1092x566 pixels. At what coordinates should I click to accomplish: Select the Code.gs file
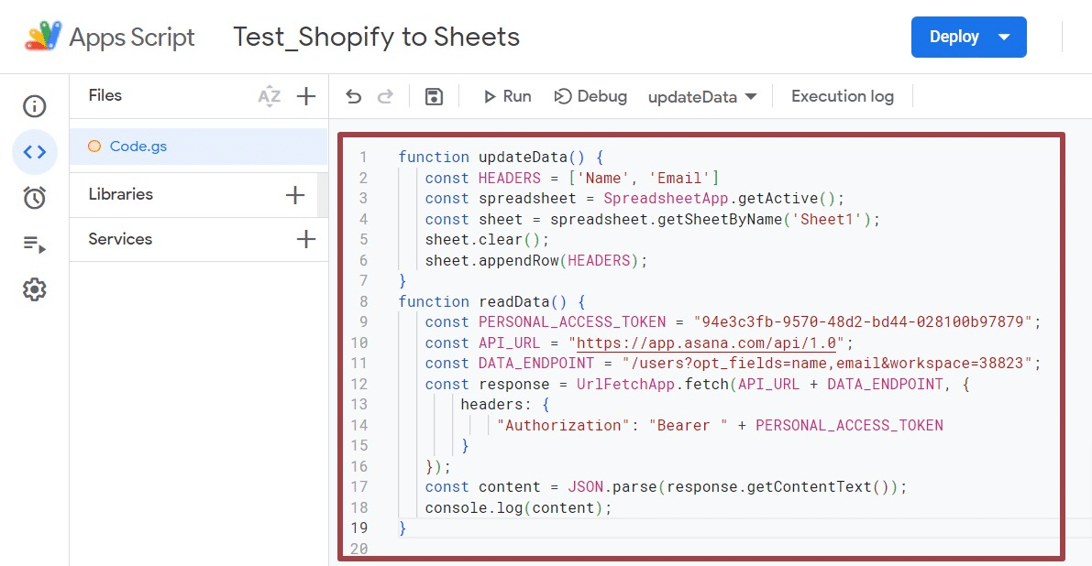point(198,146)
